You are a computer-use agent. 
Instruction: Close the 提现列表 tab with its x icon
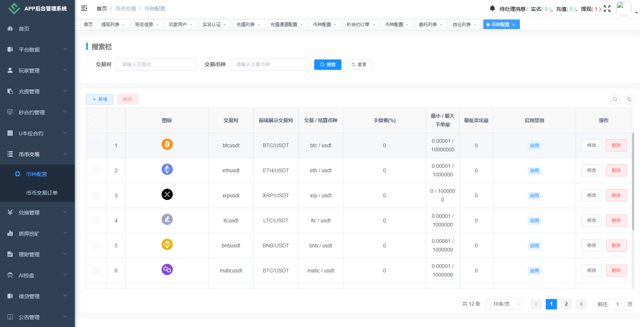point(123,25)
